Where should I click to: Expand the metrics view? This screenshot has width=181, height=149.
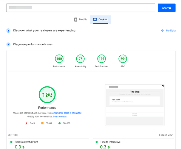tap(165, 135)
